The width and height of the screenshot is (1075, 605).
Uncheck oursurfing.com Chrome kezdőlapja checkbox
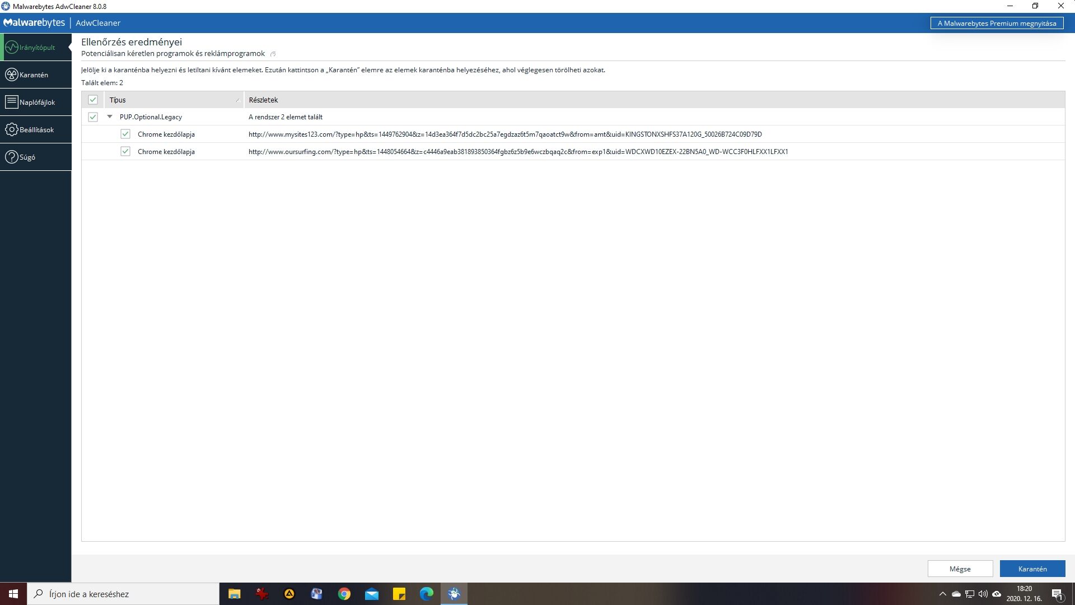point(125,152)
